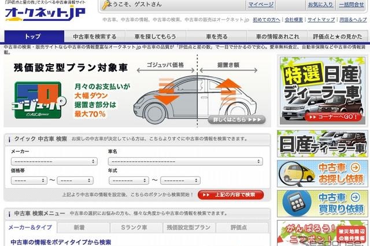
Task: Click ゴジュッパ価格 label
Action: 165,65
